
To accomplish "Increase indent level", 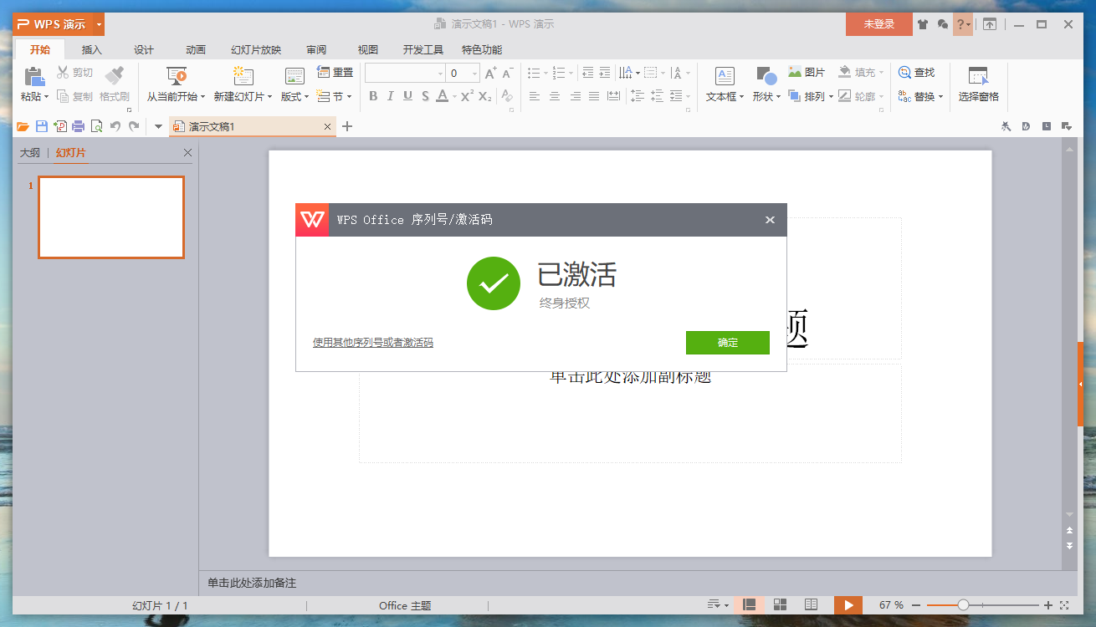I will pyautogui.click(x=605, y=73).
